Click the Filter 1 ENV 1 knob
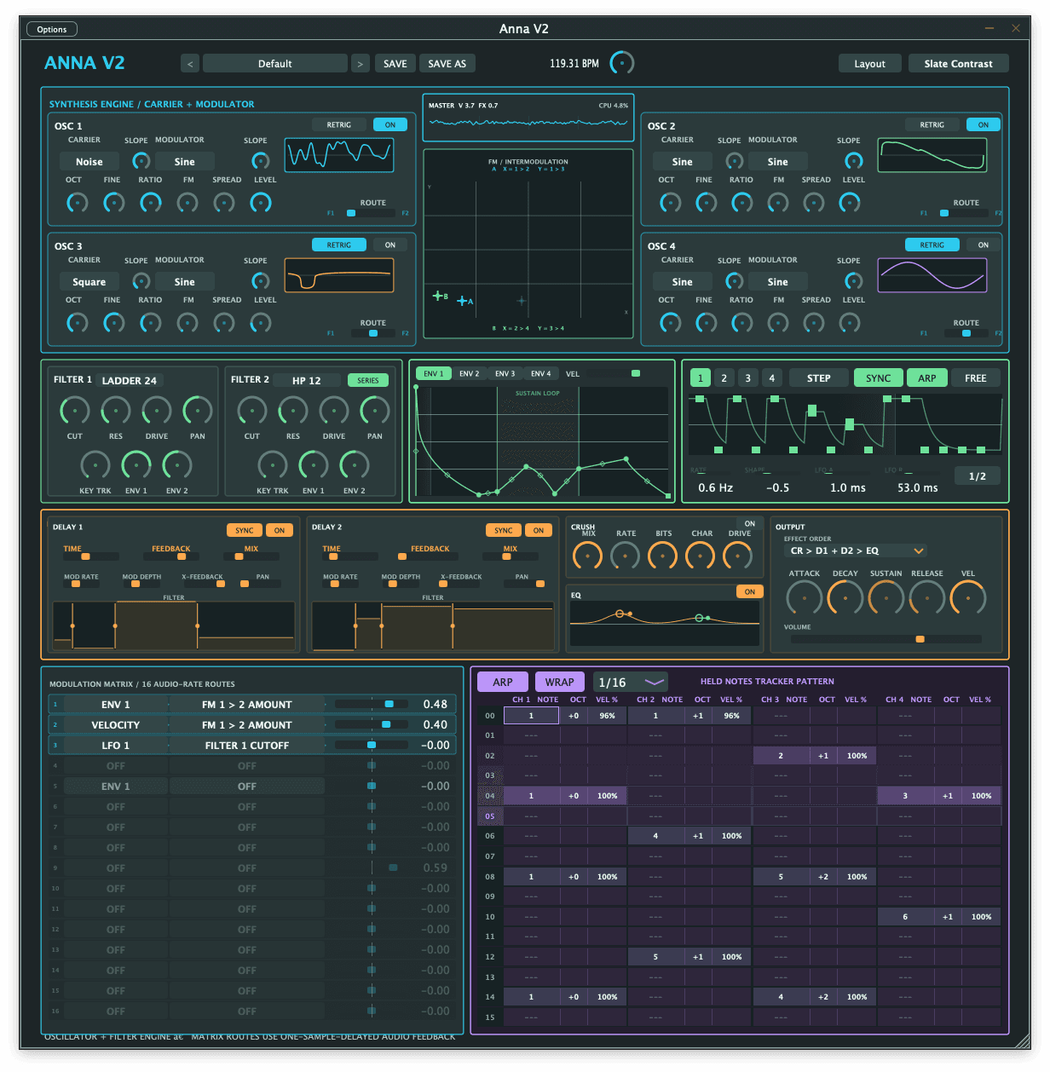Image resolution: width=1050 pixels, height=1072 pixels. [x=136, y=466]
